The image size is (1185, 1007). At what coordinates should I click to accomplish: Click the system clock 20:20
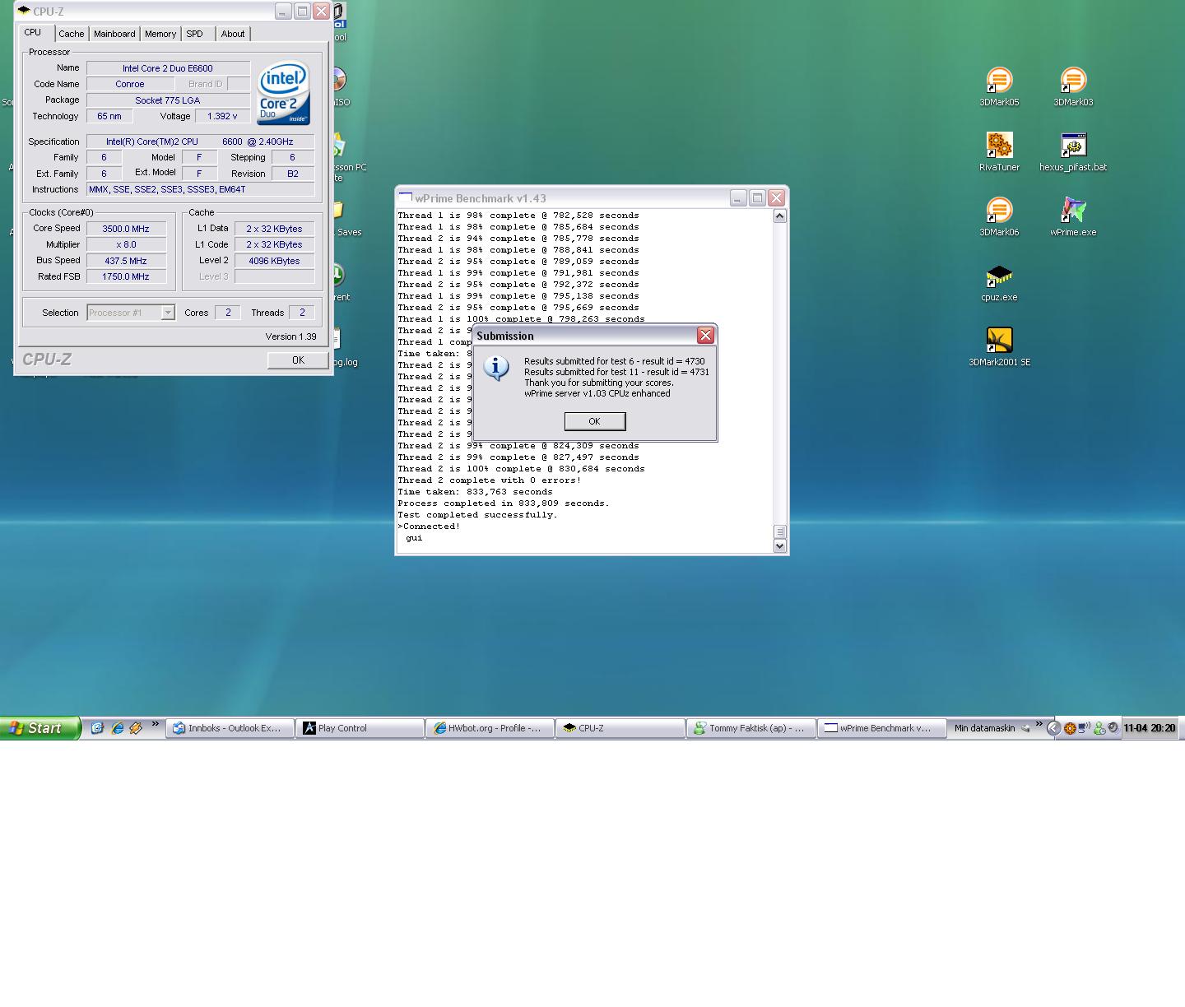click(1149, 728)
